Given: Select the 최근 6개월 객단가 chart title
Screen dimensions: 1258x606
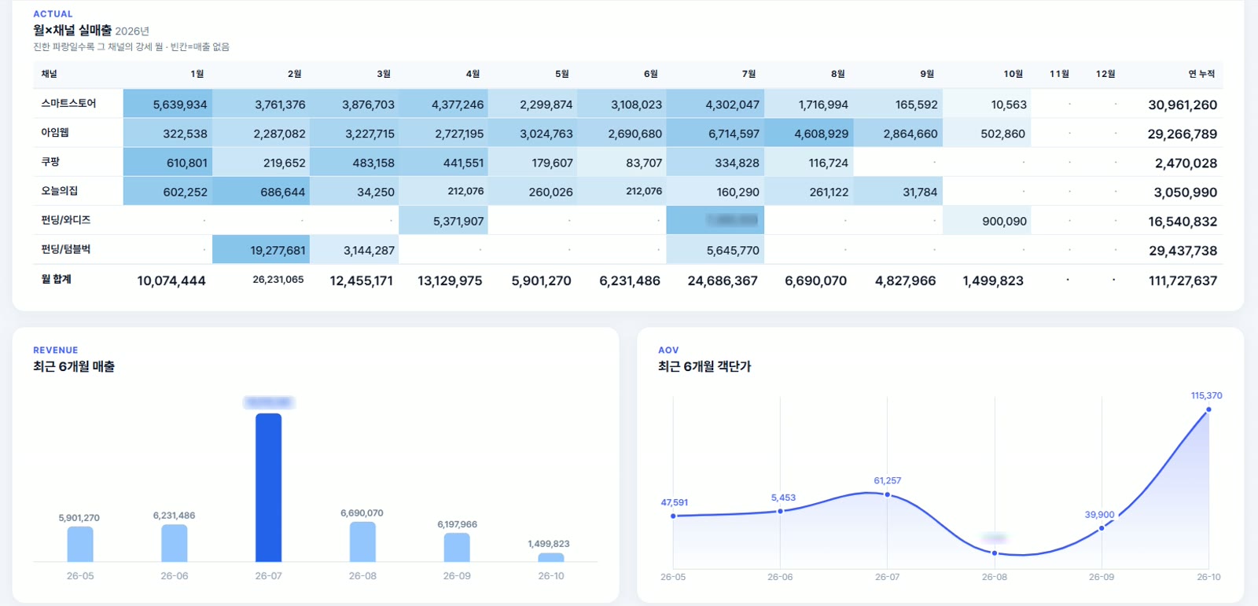Looking at the screenshot, I should (x=704, y=366).
